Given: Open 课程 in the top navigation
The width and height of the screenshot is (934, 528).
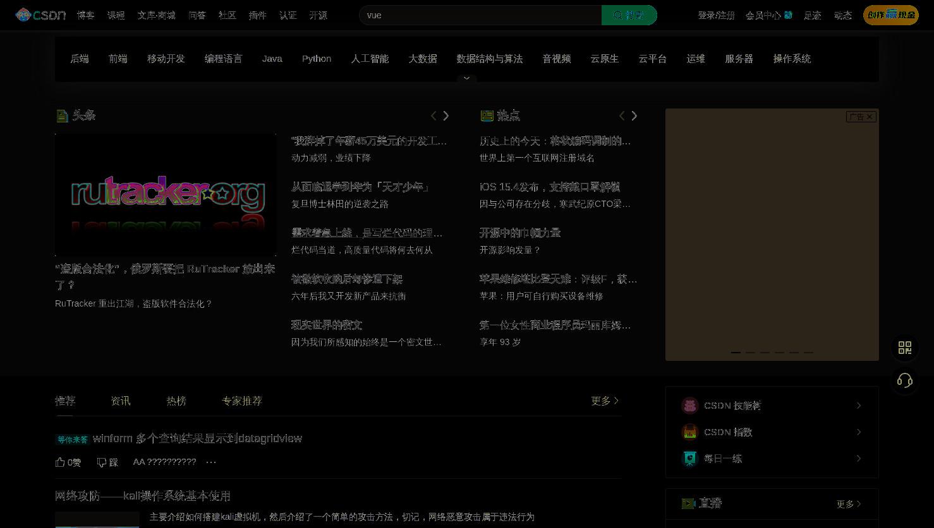Looking at the screenshot, I should point(116,15).
